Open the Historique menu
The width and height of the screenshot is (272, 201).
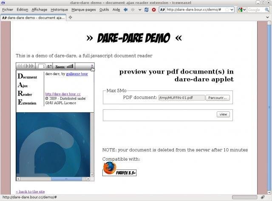(x=59, y=10)
